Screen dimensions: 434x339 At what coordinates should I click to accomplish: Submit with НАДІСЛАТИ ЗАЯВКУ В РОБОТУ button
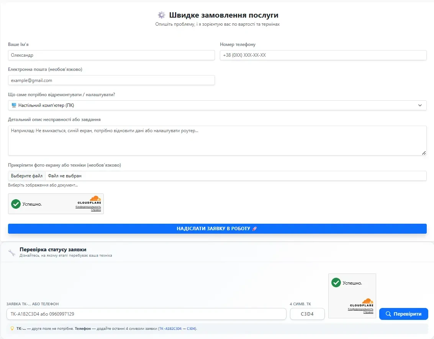click(217, 229)
